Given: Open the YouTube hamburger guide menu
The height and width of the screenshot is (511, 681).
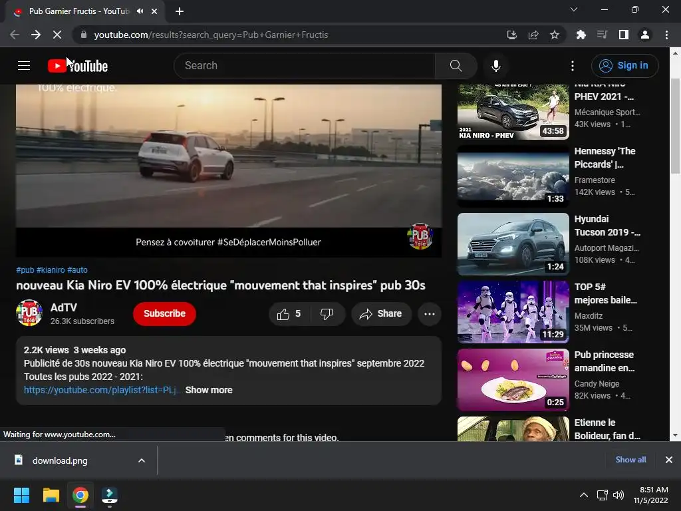Looking at the screenshot, I should tap(24, 66).
